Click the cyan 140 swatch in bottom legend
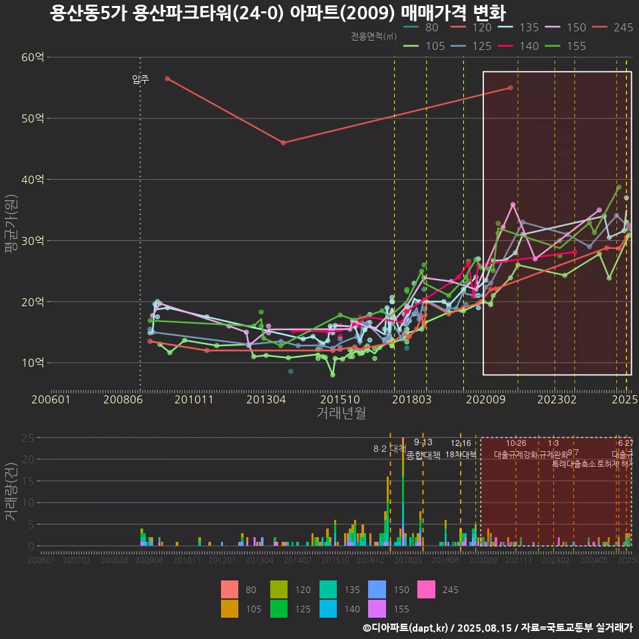639x639 pixels. coord(328,609)
